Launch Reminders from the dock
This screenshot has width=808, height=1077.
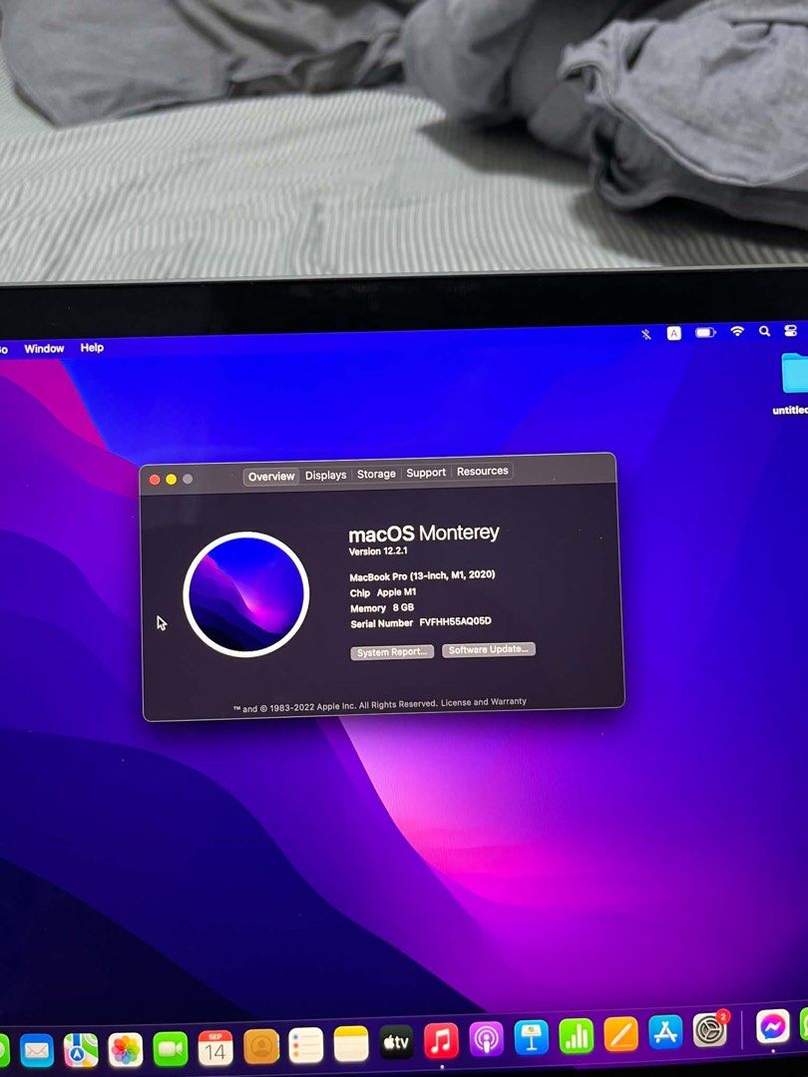pos(306,1045)
